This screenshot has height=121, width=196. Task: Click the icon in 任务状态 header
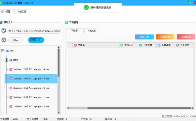click(x=178, y=45)
